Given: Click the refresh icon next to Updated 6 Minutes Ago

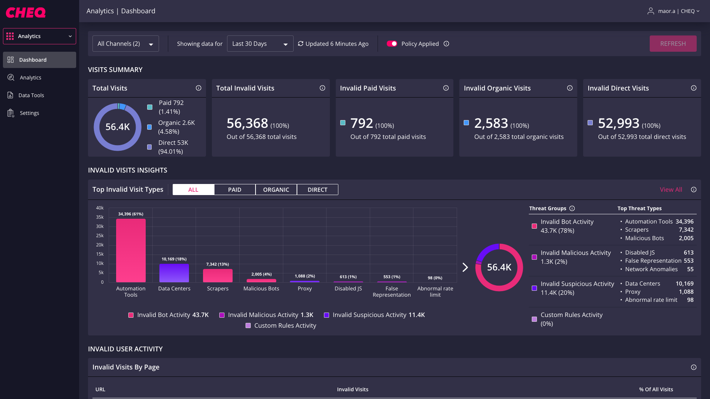Looking at the screenshot, I should (x=301, y=44).
